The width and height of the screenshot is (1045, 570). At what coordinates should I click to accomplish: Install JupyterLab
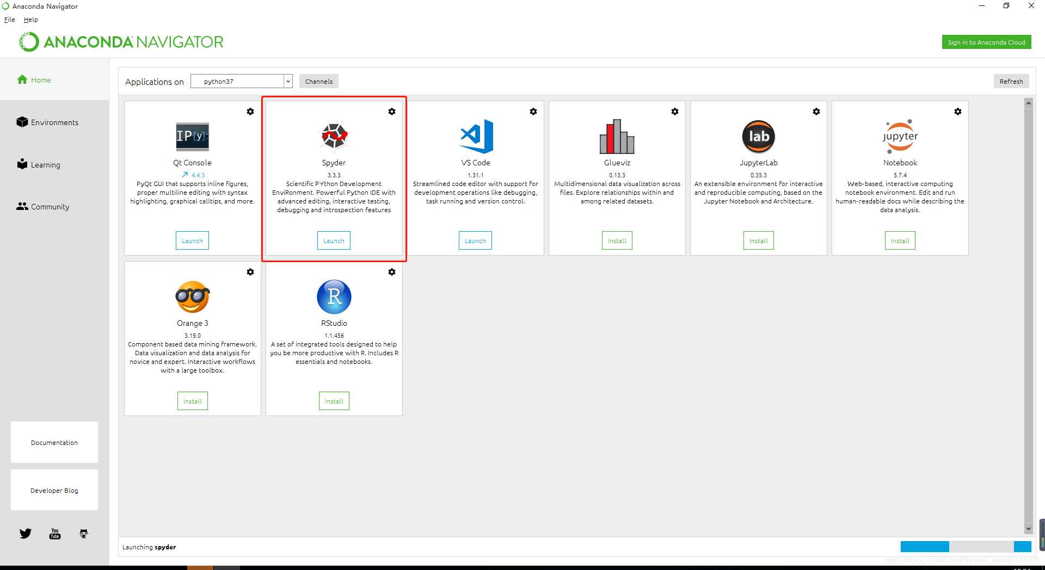pyautogui.click(x=759, y=240)
